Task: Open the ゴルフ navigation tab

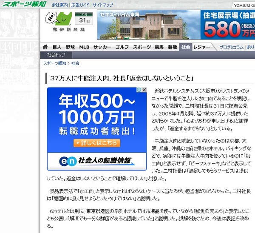Action: [122, 47]
